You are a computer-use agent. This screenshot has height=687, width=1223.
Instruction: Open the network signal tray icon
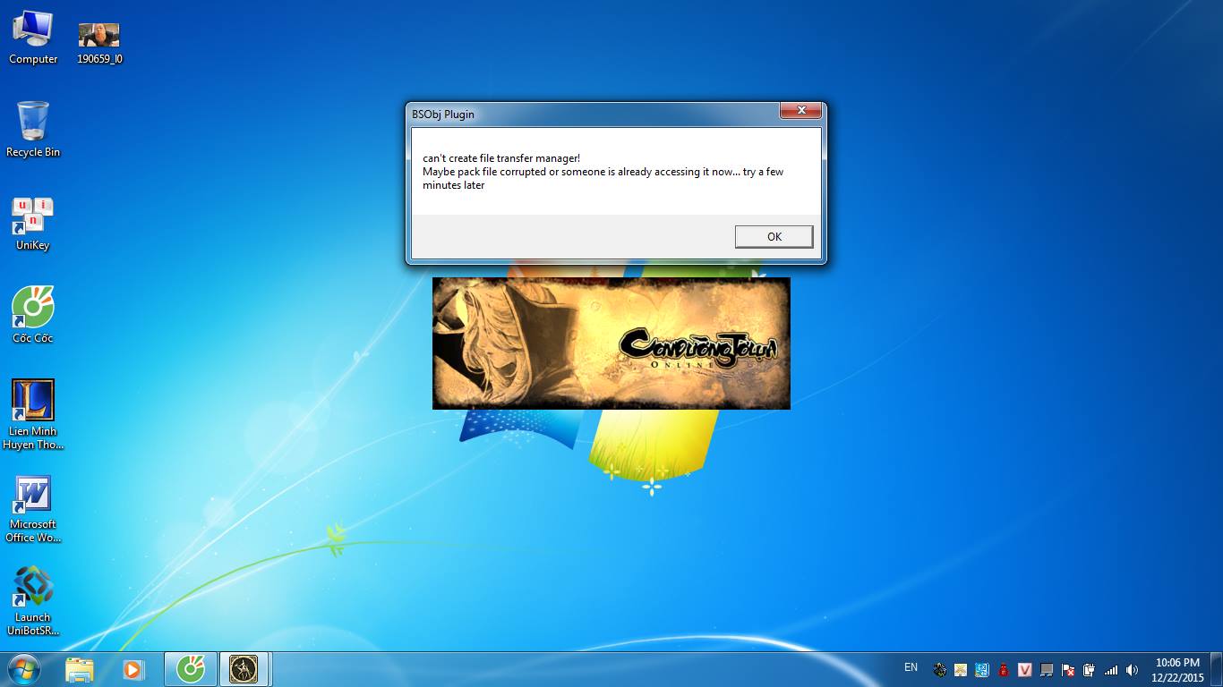coord(1111,669)
